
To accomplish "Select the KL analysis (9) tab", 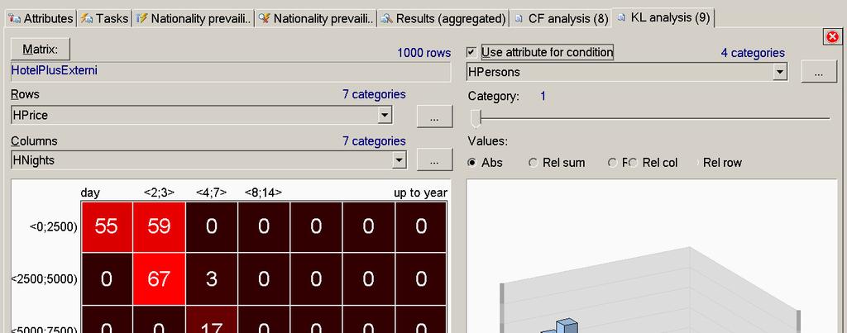I will point(664,18).
